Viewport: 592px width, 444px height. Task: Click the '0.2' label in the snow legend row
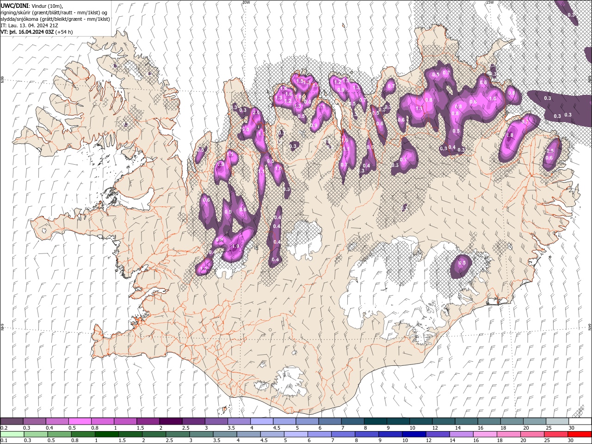coord(4,428)
